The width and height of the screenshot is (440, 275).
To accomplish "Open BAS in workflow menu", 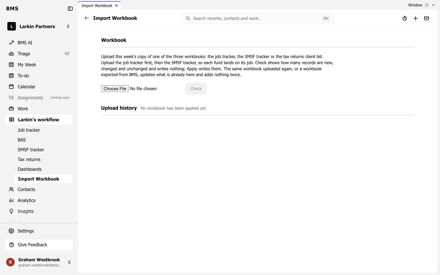I will [43, 140].
